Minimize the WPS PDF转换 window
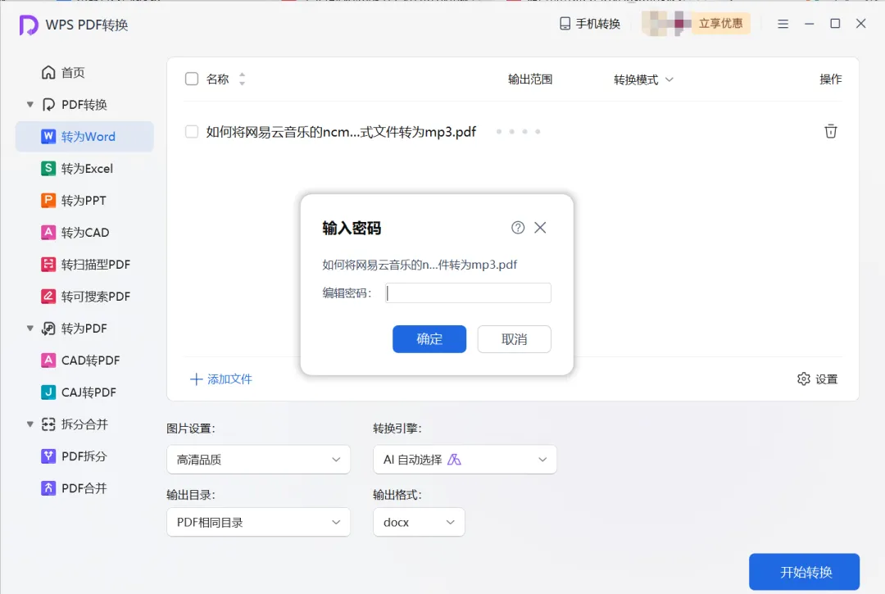Image resolution: width=885 pixels, height=594 pixels. (x=810, y=24)
